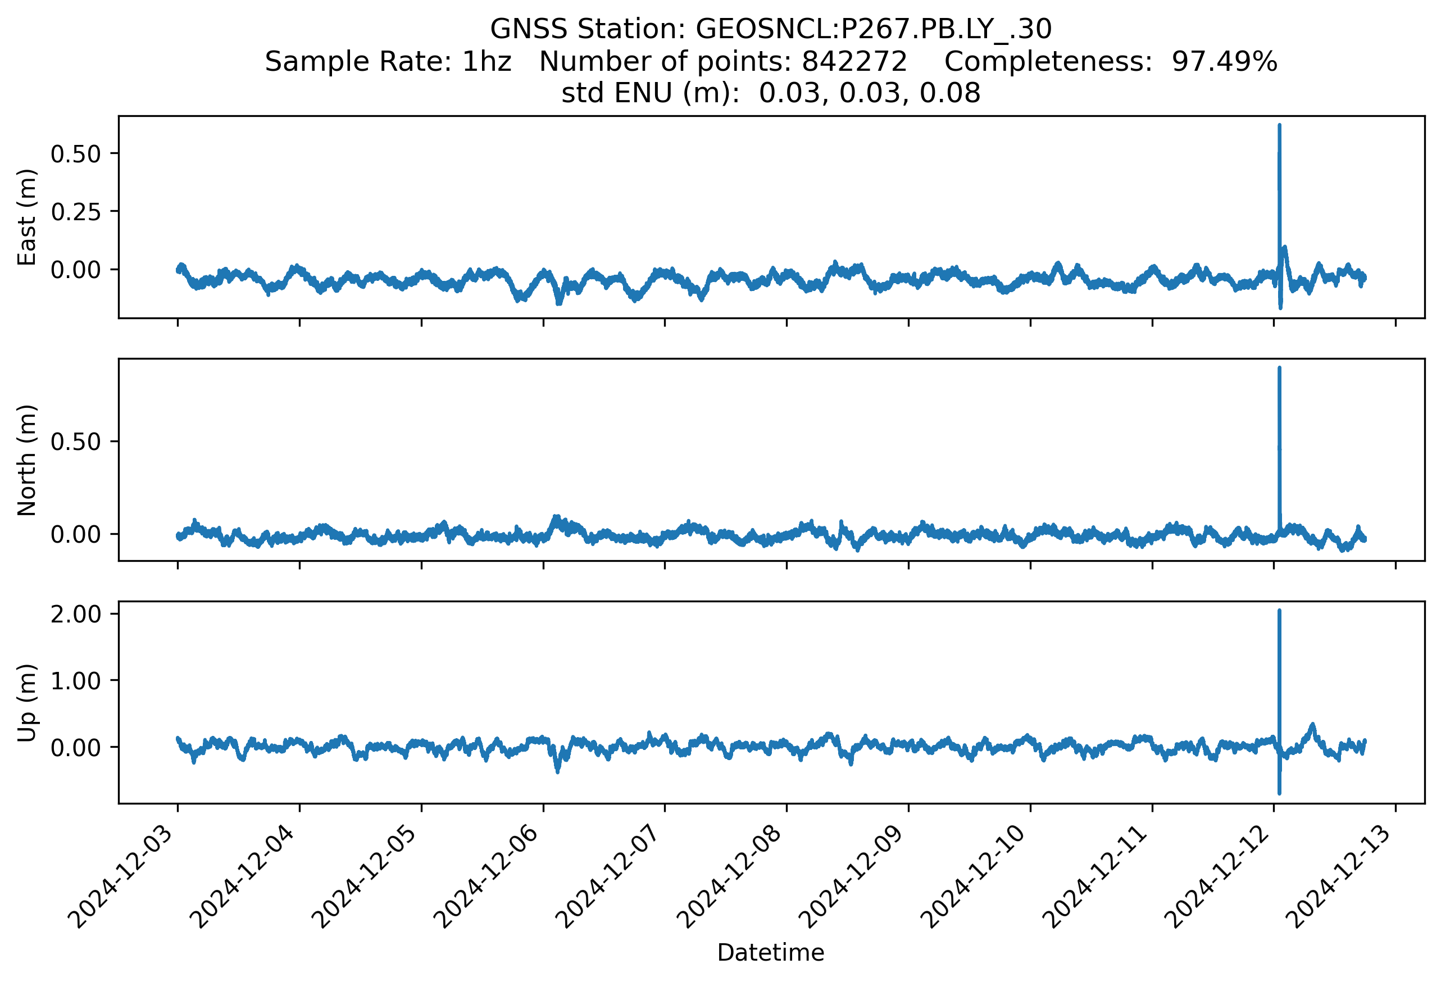Click the std ENU values line
The height and width of the screenshot is (982, 1441).
point(770,93)
